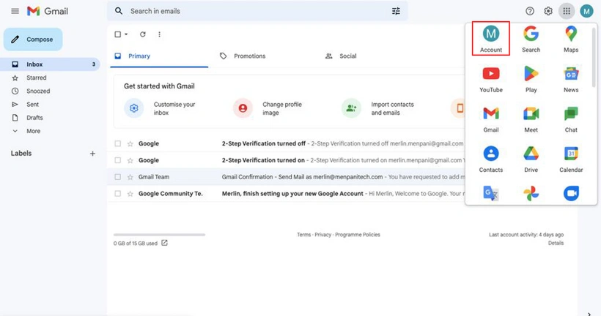Open account activity Details link
Screen dimensions: 601x316
556,243
